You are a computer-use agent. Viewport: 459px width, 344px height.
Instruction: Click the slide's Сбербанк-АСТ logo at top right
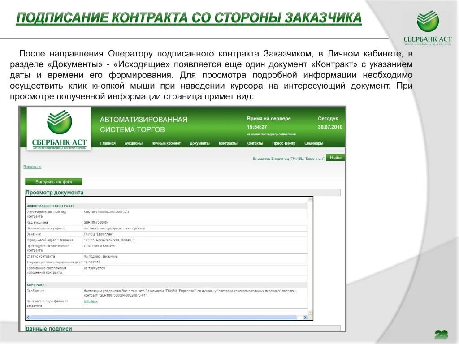pyautogui.click(x=428, y=27)
